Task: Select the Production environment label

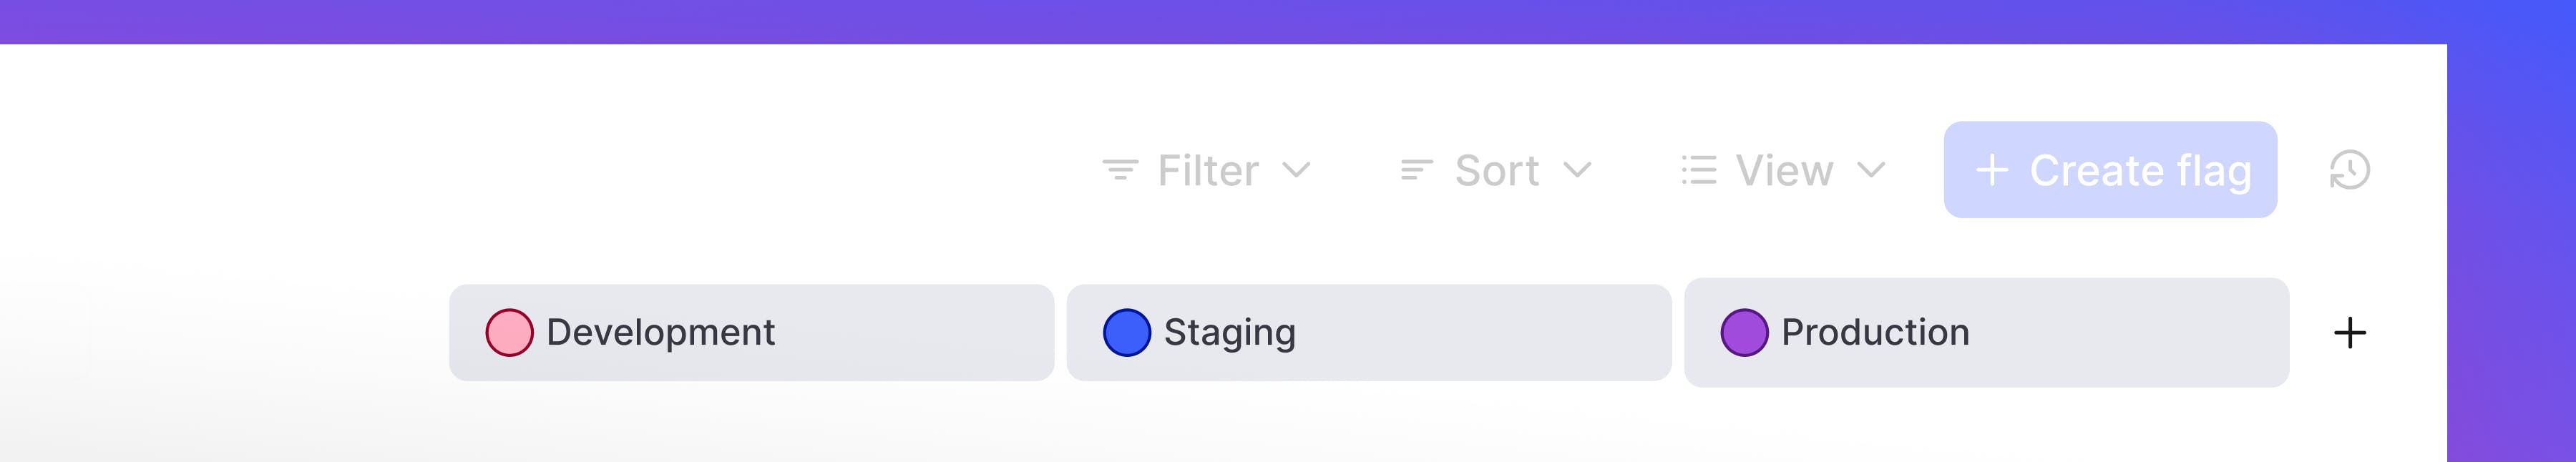Action: pyautogui.click(x=1875, y=332)
